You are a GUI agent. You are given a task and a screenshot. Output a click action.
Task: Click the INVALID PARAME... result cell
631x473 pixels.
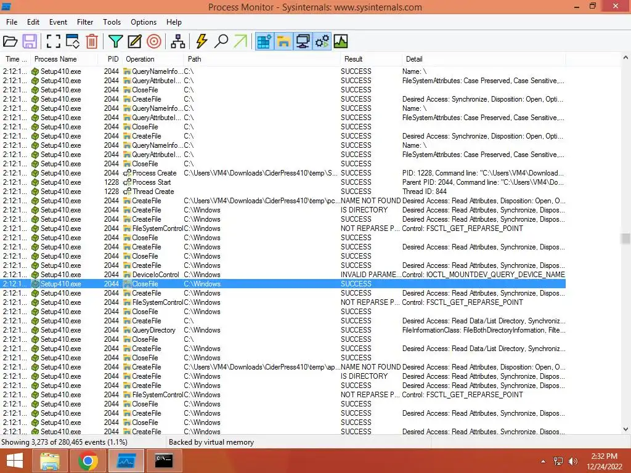pyautogui.click(x=370, y=275)
